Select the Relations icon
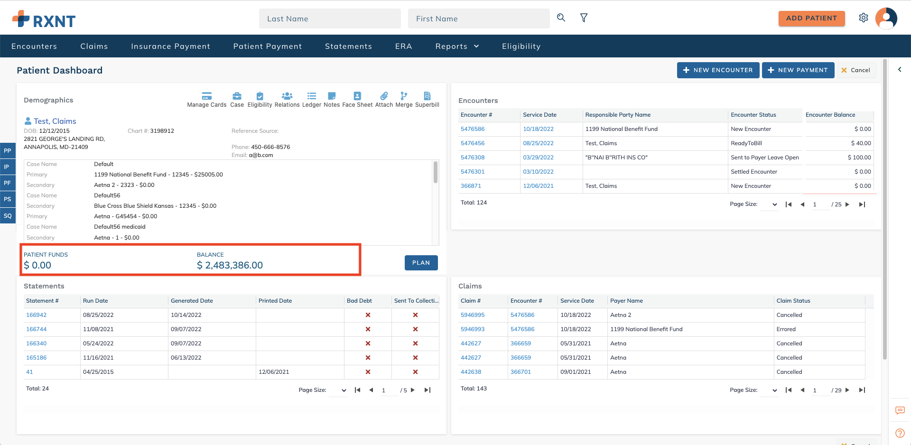The height and width of the screenshot is (445, 911). (x=287, y=99)
